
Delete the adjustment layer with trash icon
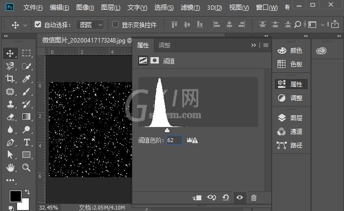pyautogui.click(x=254, y=198)
